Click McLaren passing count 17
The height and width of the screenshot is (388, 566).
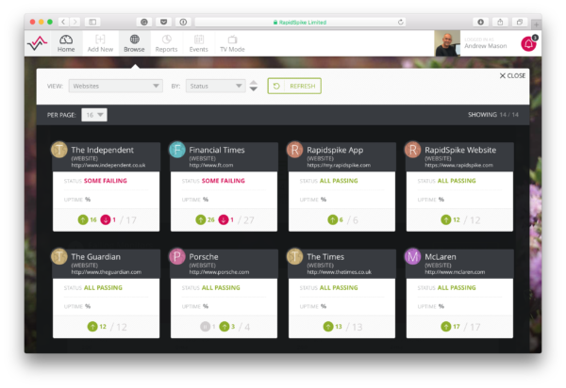click(451, 327)
